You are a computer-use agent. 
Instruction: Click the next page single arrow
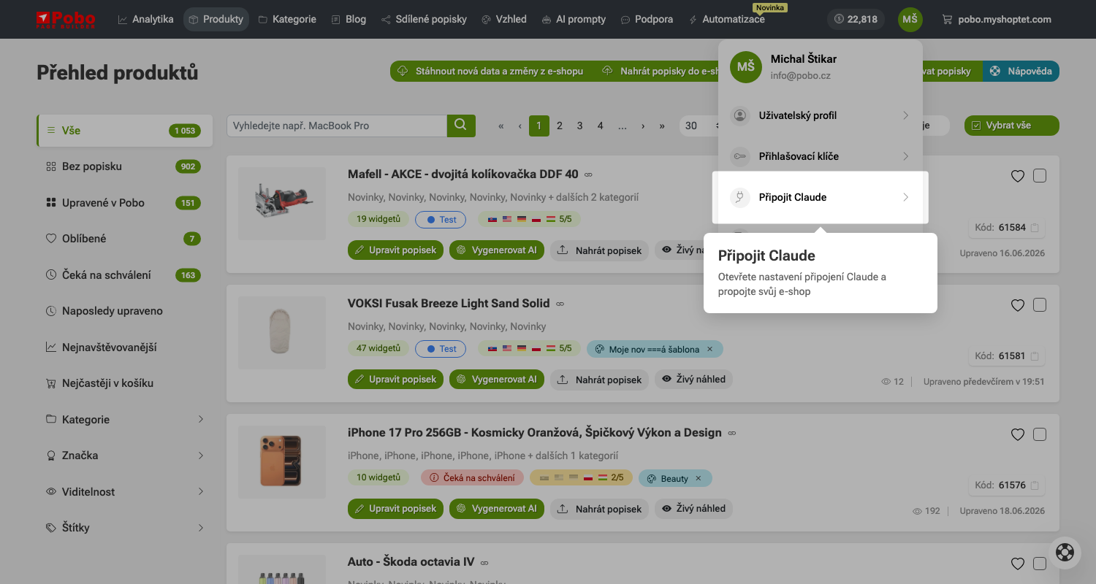pyautogui.click(x=642, y=126)
